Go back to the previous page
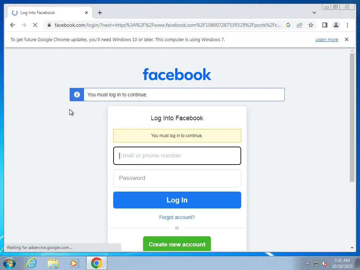Viewport: 360px width, 270px height. click(x=13, y=25)
